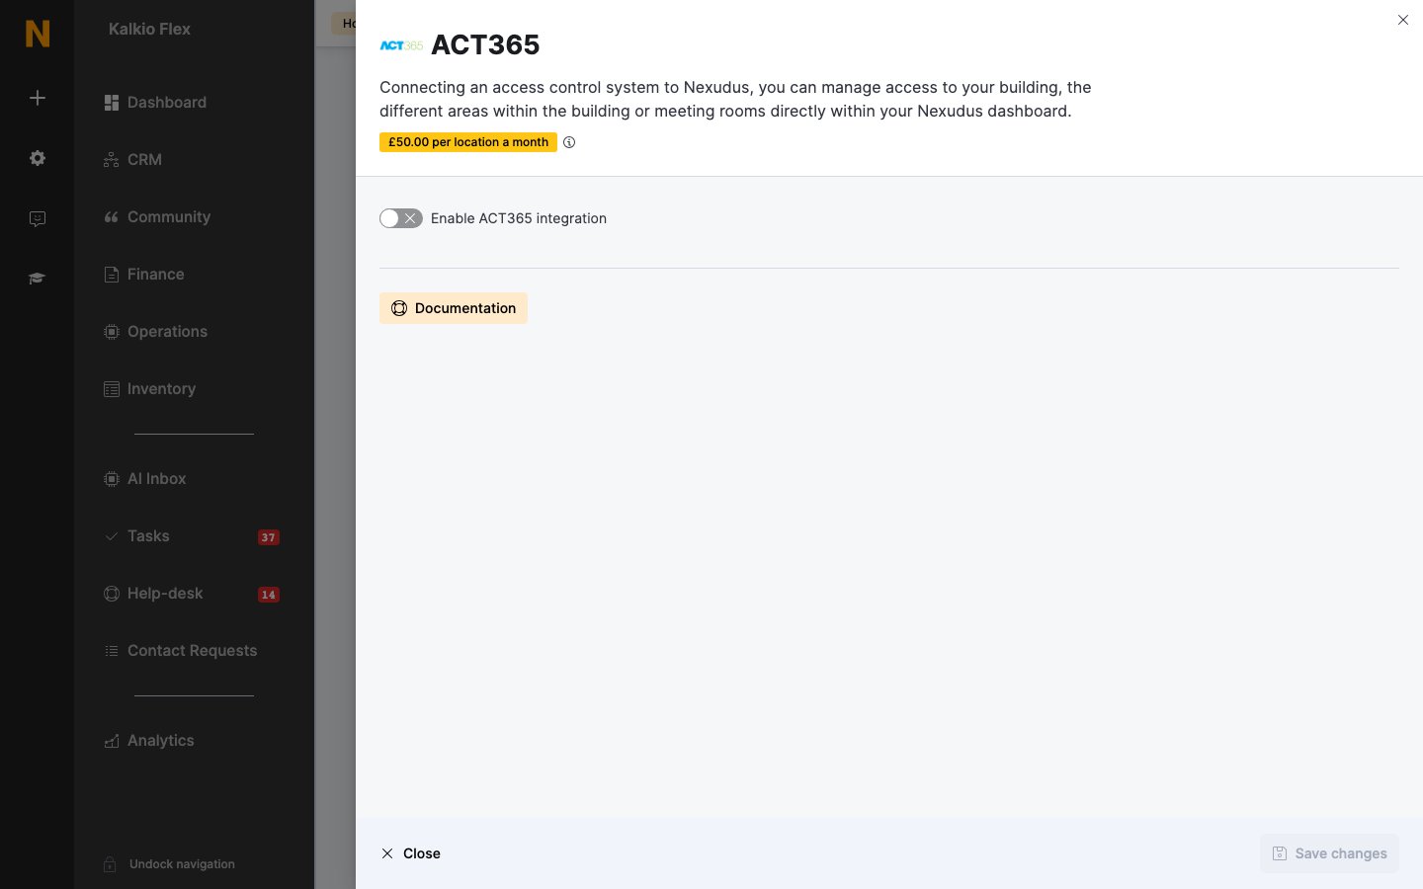Open settings gear icon in left rail
Screen dimensions: 1423x889
point(38,158)
